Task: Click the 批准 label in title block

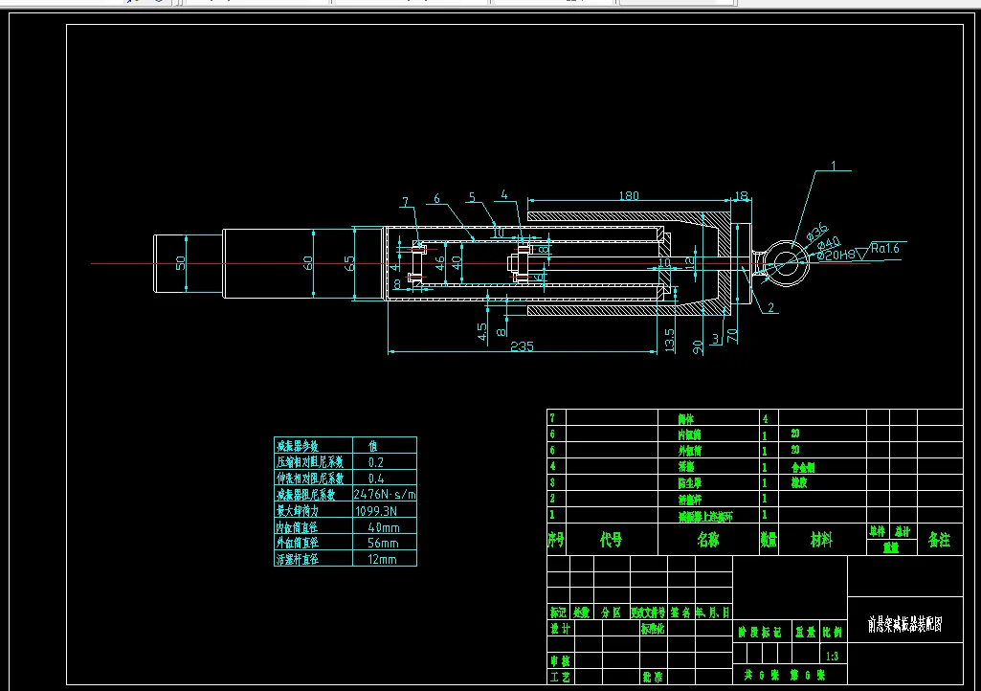Action: (x=652, y=678)
